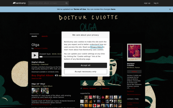The image size is (173, 108).
Task: Open the log in link
Action: [x=156, y=3]
